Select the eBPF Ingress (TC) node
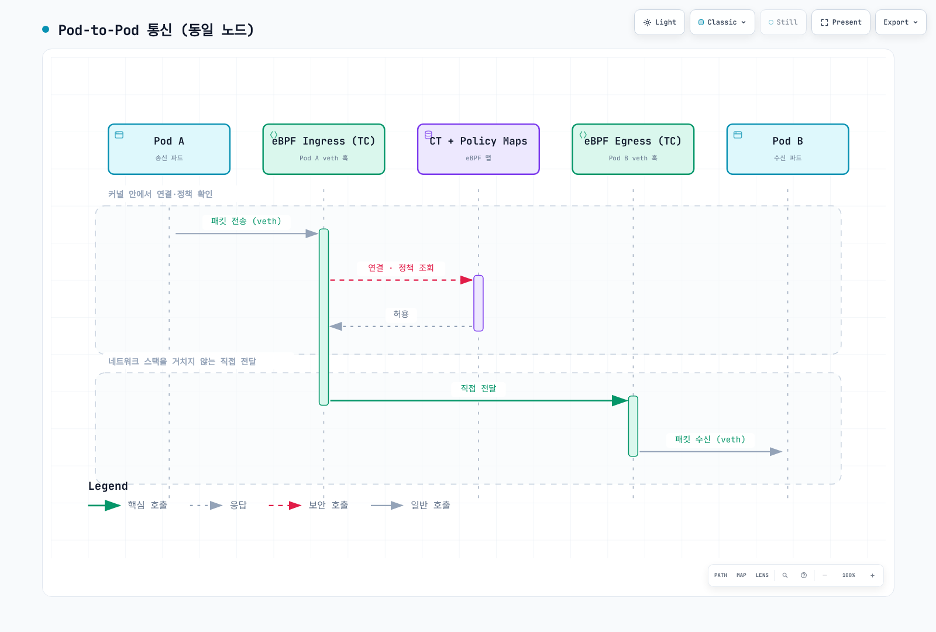This screenshot has height=632, width=936. (324, 149)
